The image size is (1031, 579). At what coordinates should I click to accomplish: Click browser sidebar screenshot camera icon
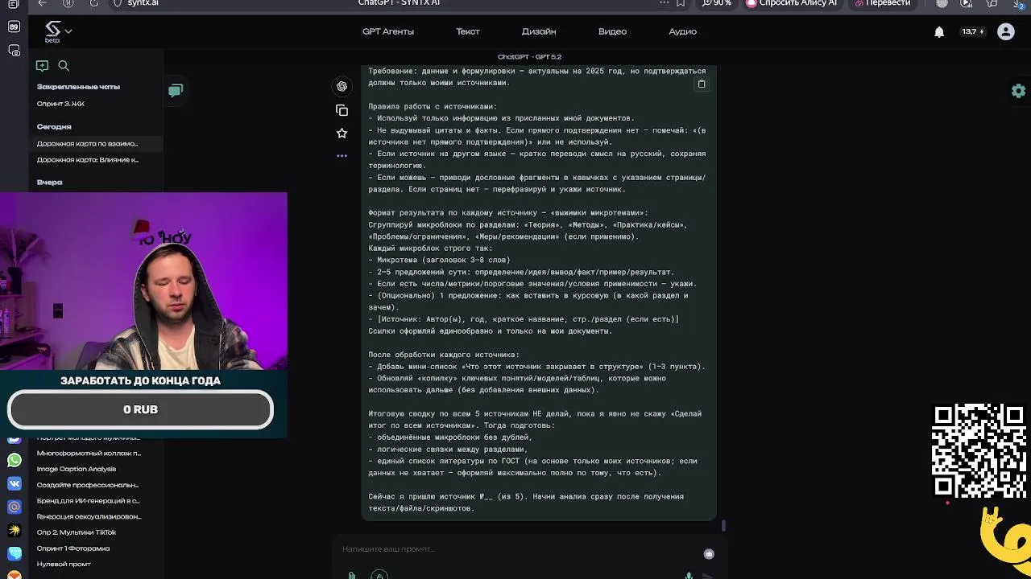[14, 51]
